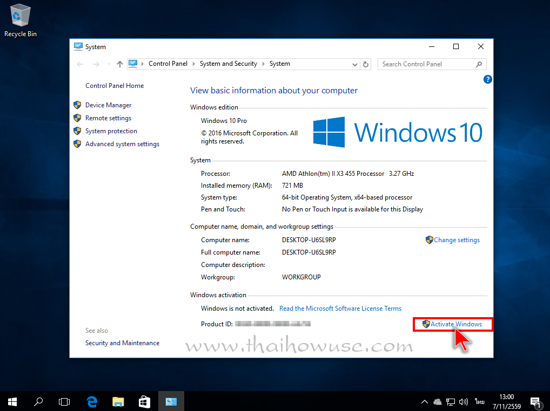Open volume control tray icon

[464, 401]
